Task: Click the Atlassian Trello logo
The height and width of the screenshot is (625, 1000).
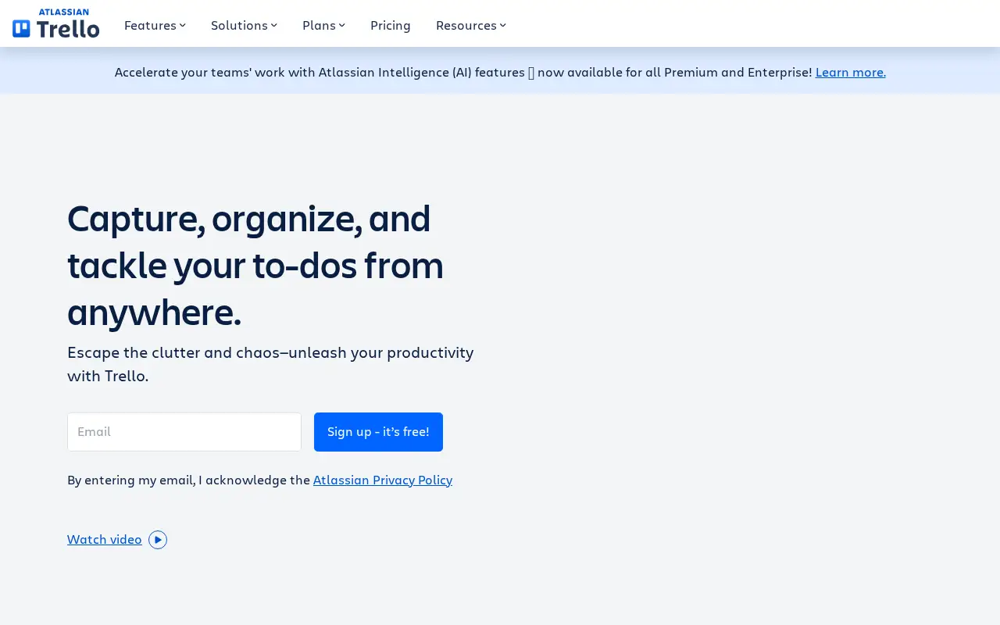Action: 56,23
